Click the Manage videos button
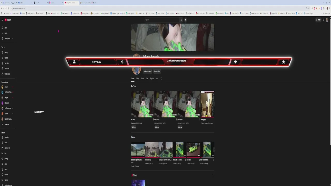 157,71
